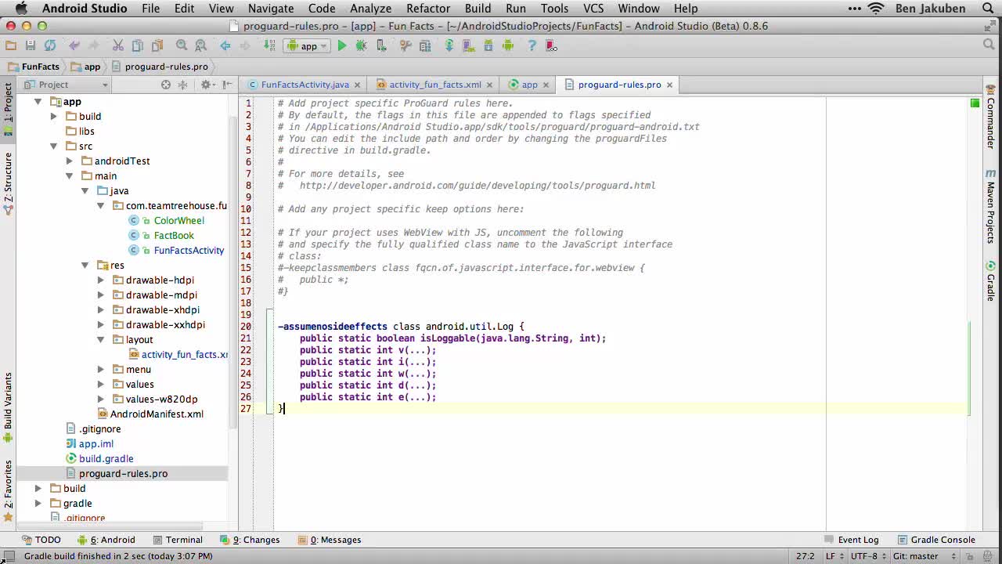Image resolution: width=1002 pixels, height=564 pixels.
Task: Select AndroidManifest.xml in project tree
Action: click(157, 414)
